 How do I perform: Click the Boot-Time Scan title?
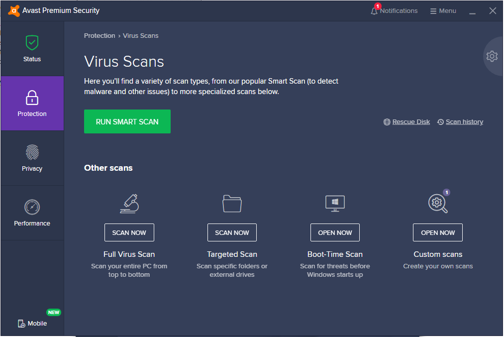(335, 254)
